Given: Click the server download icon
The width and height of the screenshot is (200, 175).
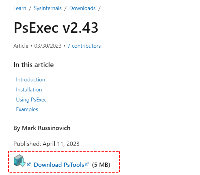Looking at the screenshot, I should (20, 160).
